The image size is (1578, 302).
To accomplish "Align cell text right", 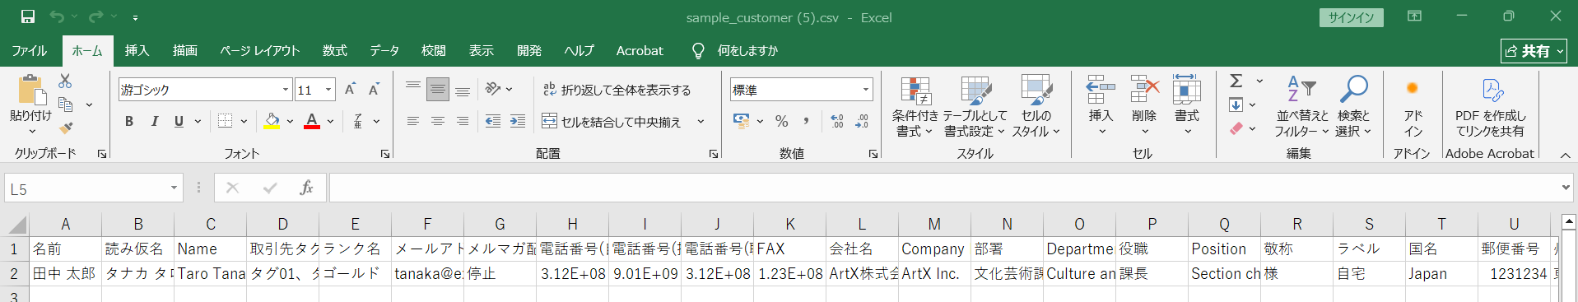I will 463,121.
